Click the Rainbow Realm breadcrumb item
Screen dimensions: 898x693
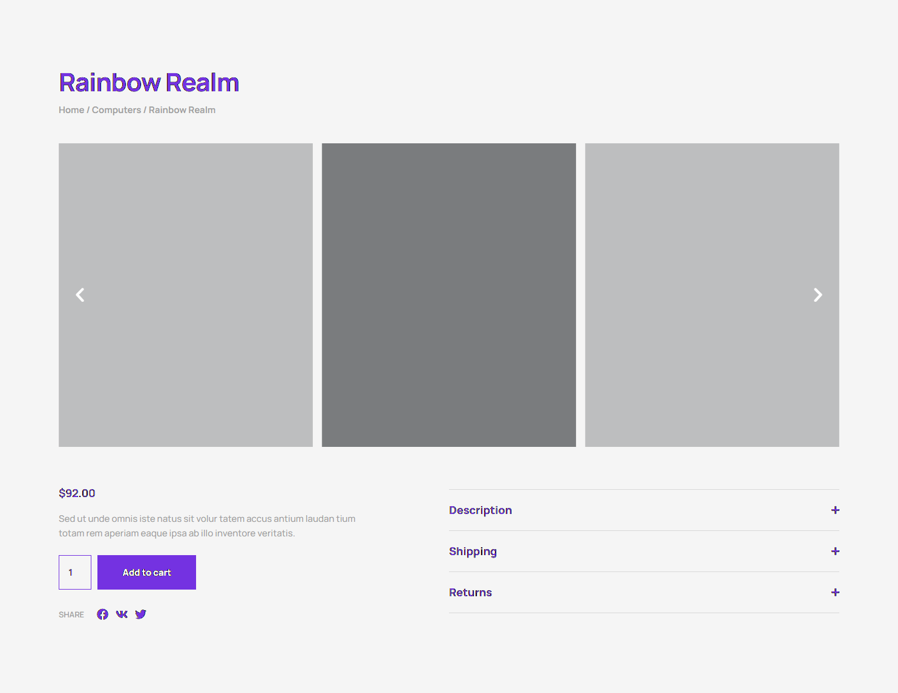182,110
